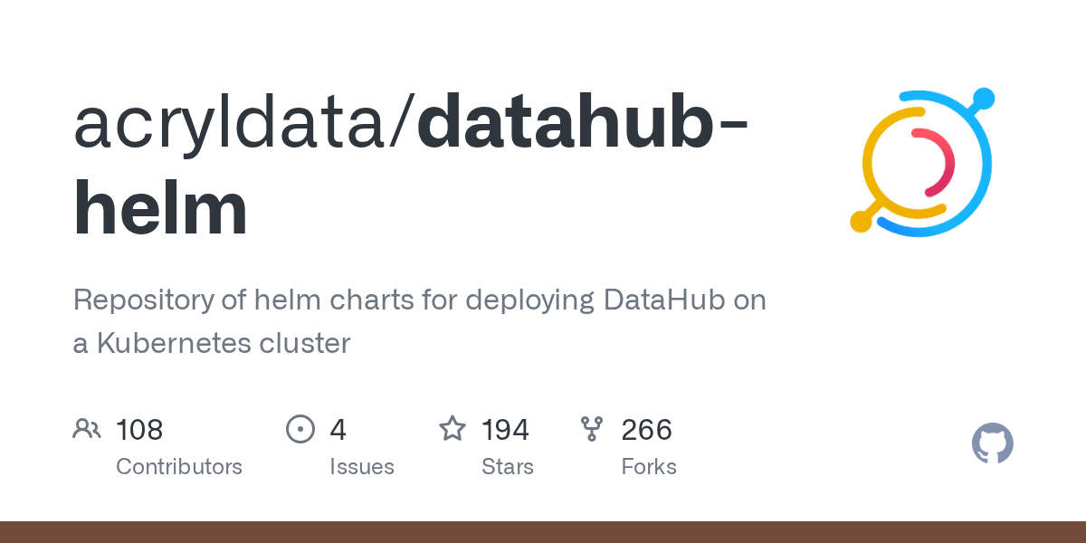Click the 266 forks count

646,429
